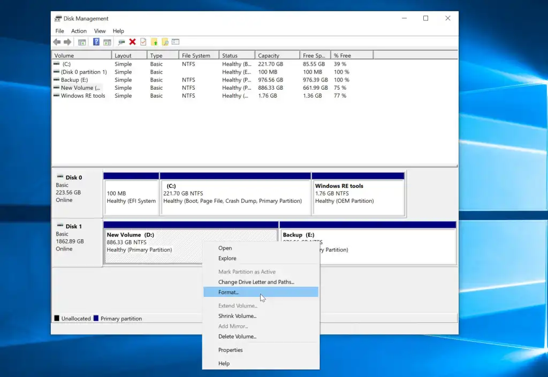548x377 pixels.
Task: Click the Back arrow in the toolbar
Action: (57, 42)
